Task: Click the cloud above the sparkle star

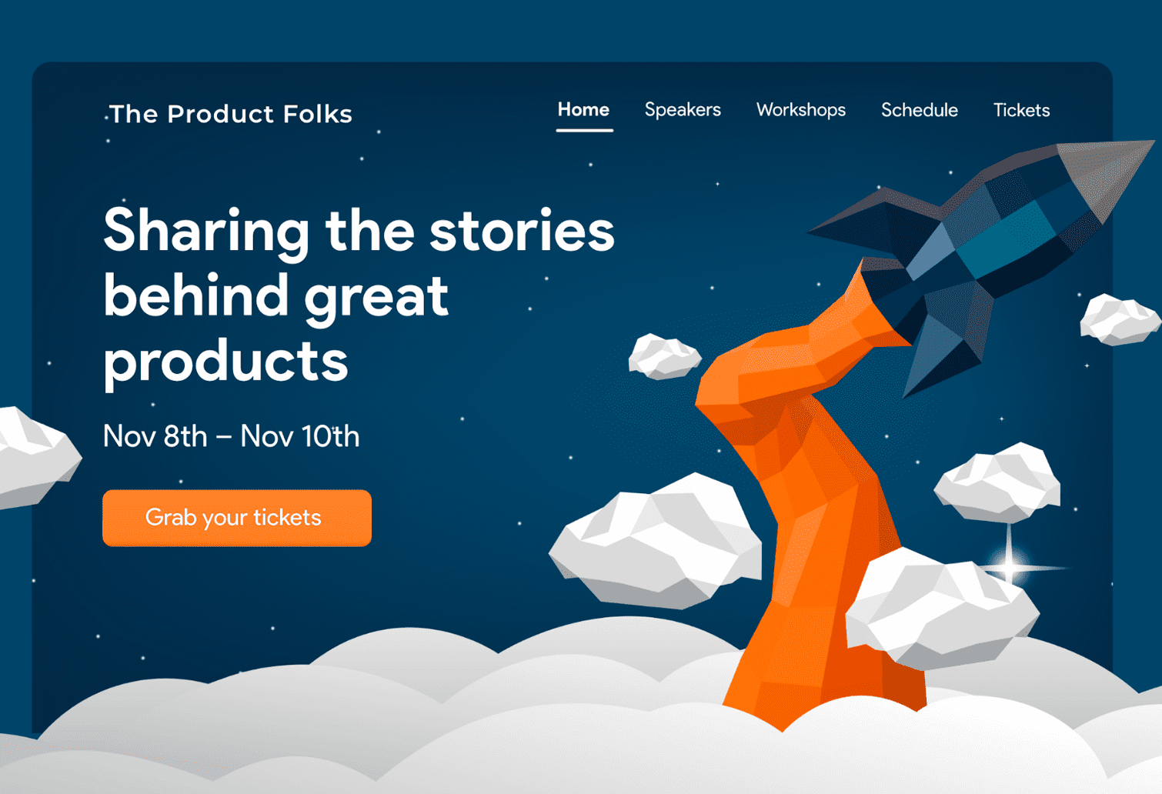Action: tap(998, 482)
